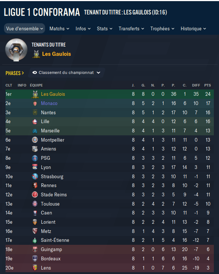Screen dimensions: 219x274
Task: Click Les Gaulois crest in title holders
Action: coord(36,54)
